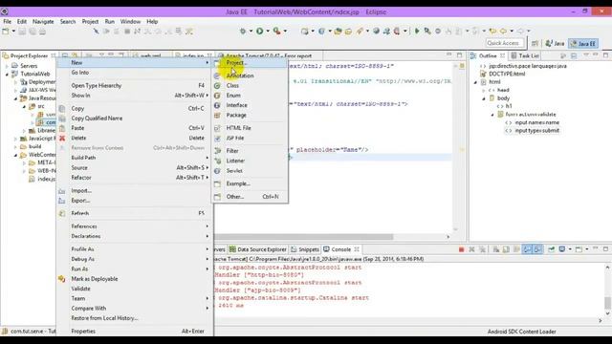Open Run button dropdown arrow
Viewport: 612px width, 344px height.
(x=268, y=31)
